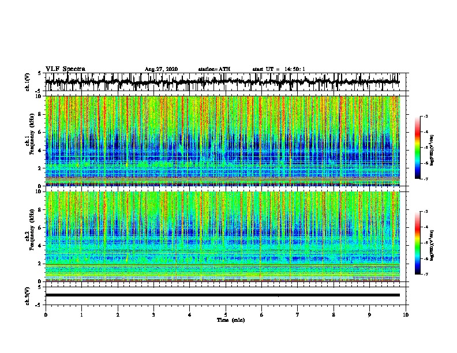Click the ch.1 frequency spectrogram panel
The image size is (457, 353).
point(223,141)
